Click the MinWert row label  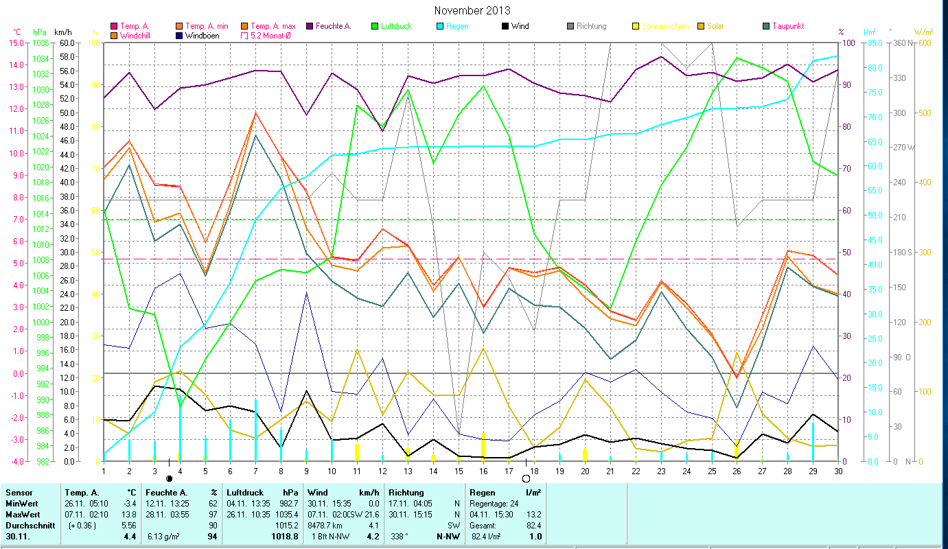(x=21, y=503)
